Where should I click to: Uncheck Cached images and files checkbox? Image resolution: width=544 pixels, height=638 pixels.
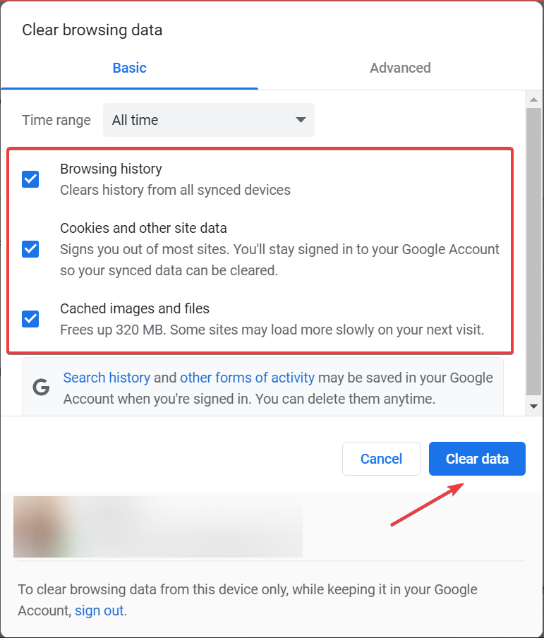(x=30, y=318)
